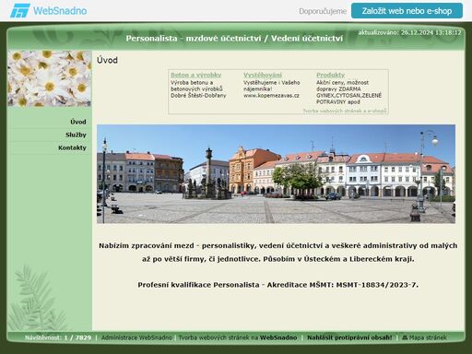Click the page header title banner
Image resolution: width=472 pixels, height=354 pixels.
click(x=234, y=39)
